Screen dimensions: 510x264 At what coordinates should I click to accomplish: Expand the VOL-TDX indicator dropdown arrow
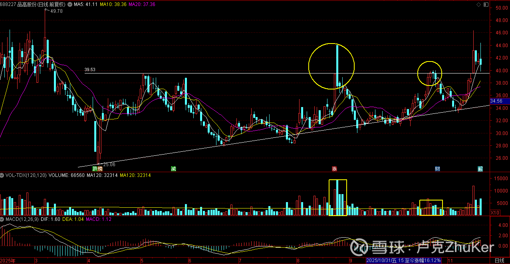click(x=2, y=175)
